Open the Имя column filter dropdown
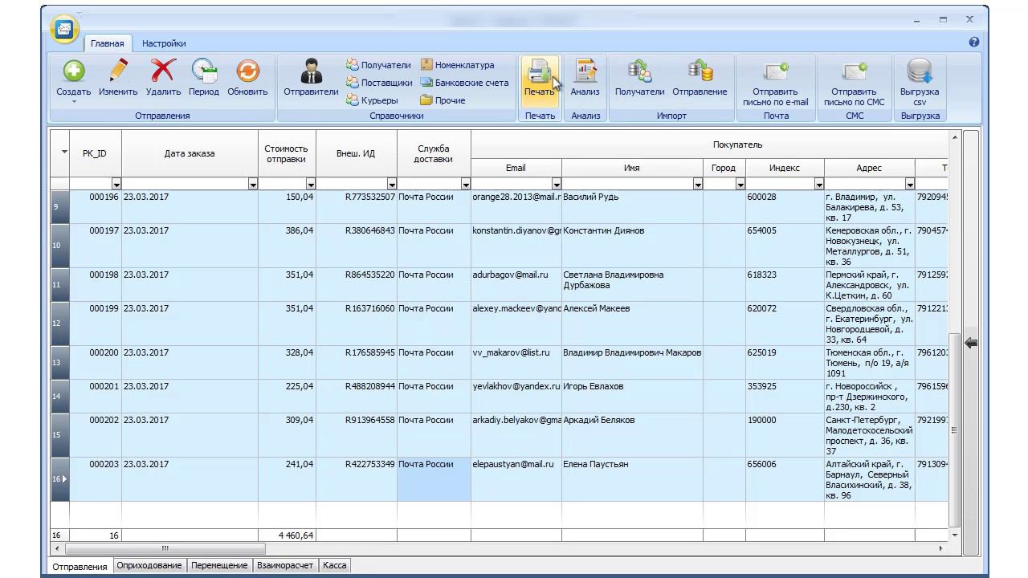The width and height of the screenshot is (1028, 578). click(698, 185)
